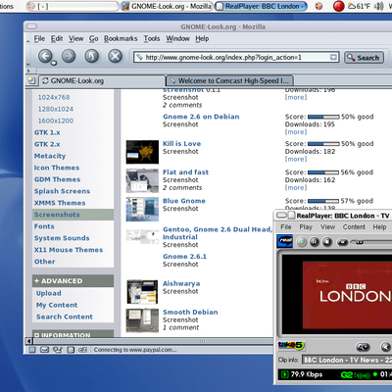Click the Forward arrow in Mozilla

[69, 56]
